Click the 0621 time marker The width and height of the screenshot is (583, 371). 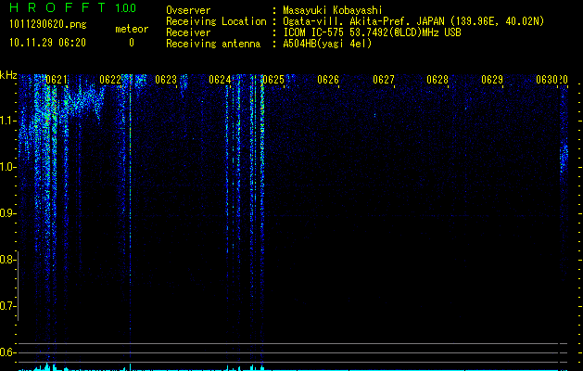click(x=57, y=80)
